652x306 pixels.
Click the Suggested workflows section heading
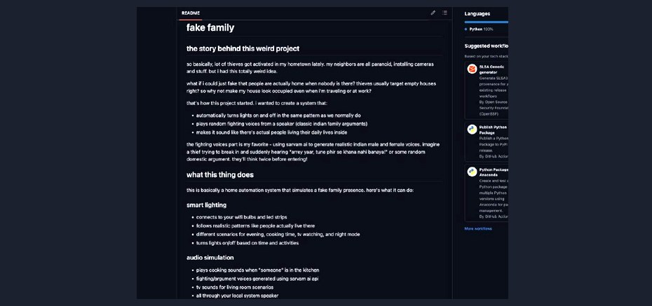(486, 46)
